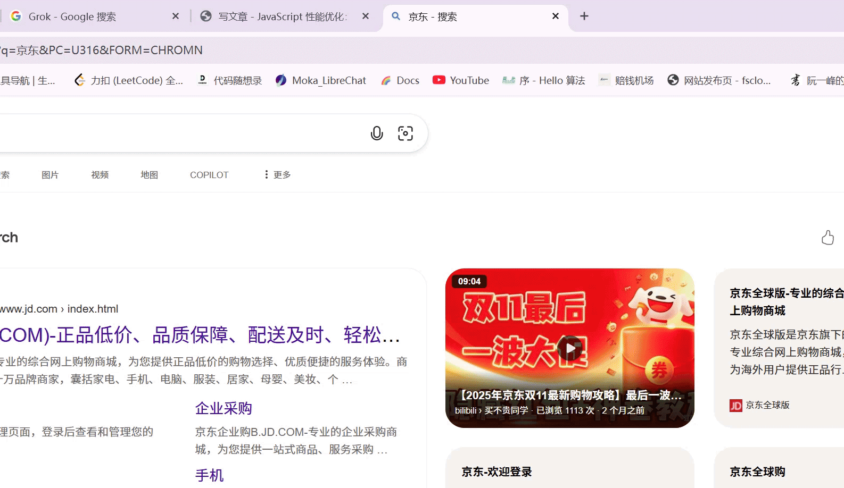Open 代码随想录 bookmark
The height and width of the screenshot is (488, 844).
coord(230,80)
